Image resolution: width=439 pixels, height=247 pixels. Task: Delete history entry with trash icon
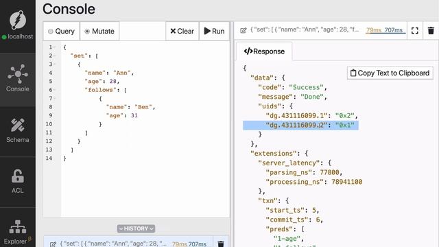coord(221,244)
